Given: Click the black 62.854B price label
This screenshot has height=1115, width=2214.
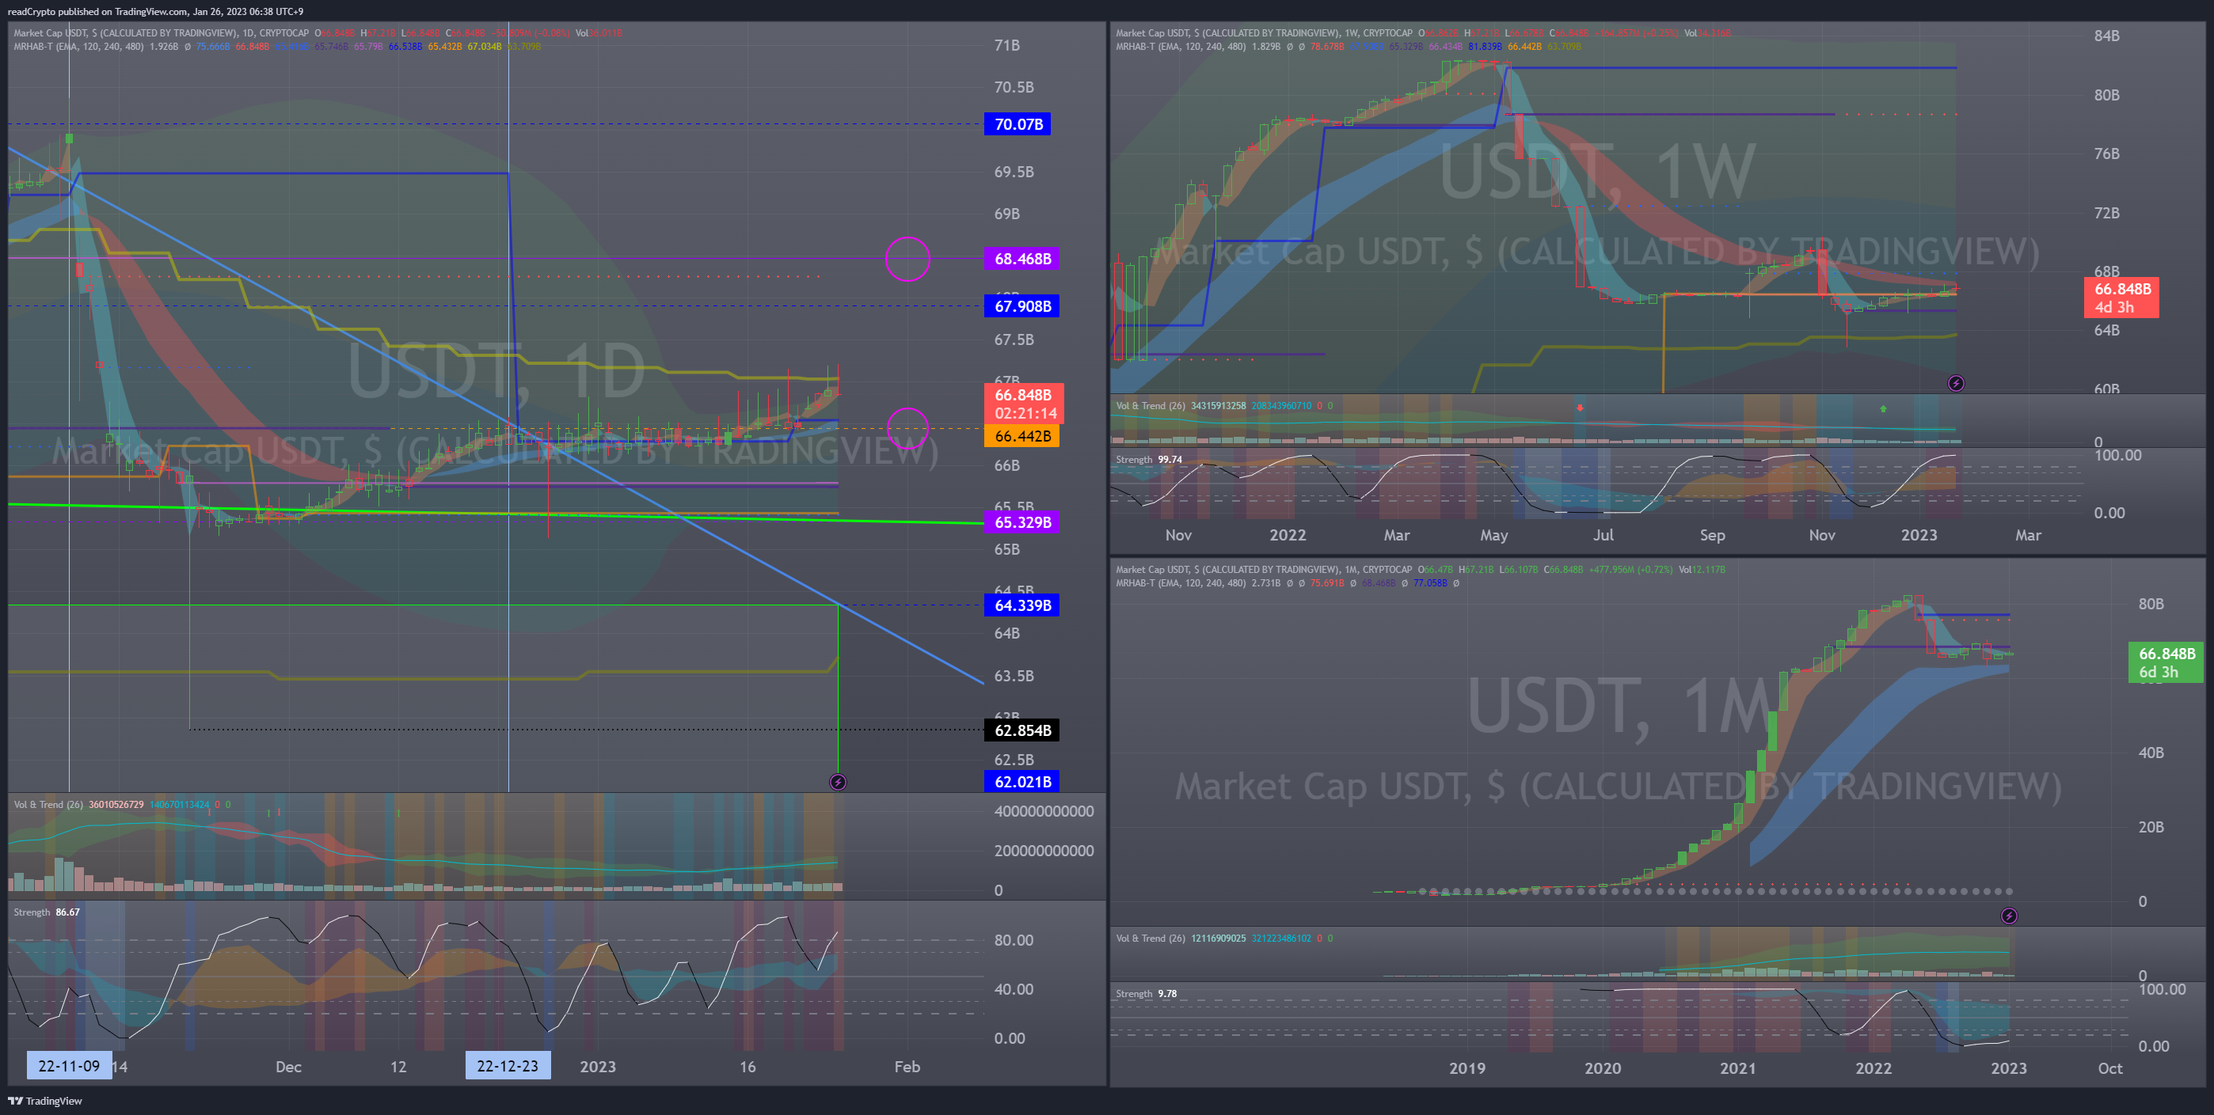Looking at the screenshot, I should 1022,730.
